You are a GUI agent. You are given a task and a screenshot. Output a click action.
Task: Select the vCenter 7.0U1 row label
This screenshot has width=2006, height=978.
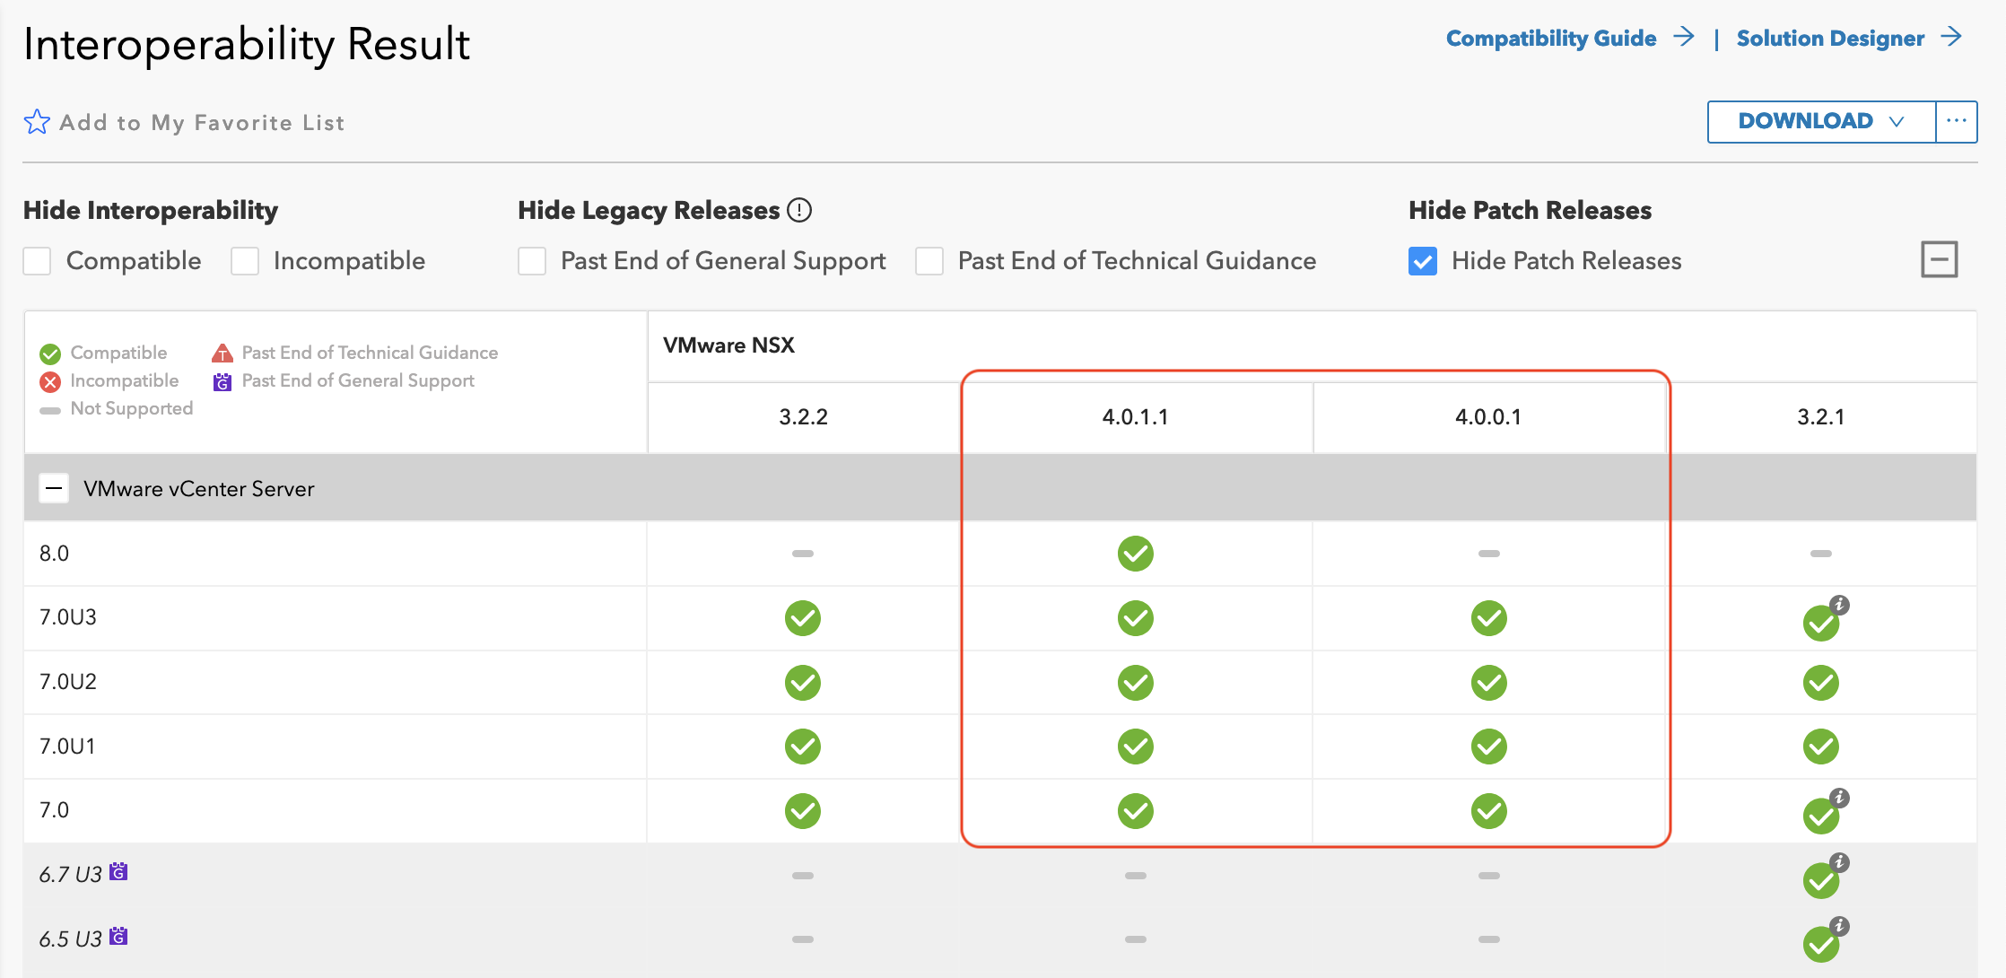click(x=67, y=747)
